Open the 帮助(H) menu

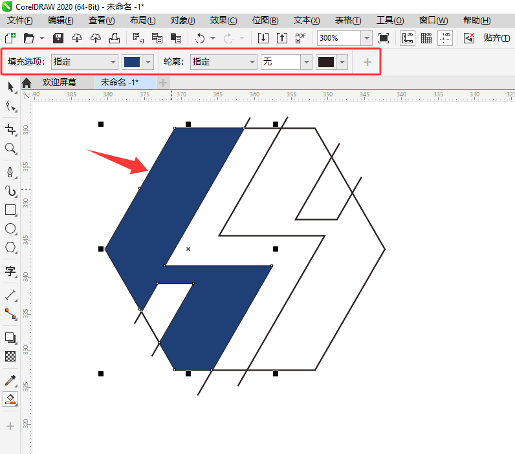pyautogui.click(x=477, y=20)
